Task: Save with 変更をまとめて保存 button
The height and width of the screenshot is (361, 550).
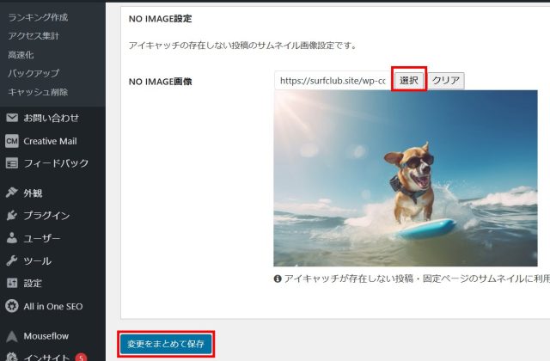Action: point(166,344)
